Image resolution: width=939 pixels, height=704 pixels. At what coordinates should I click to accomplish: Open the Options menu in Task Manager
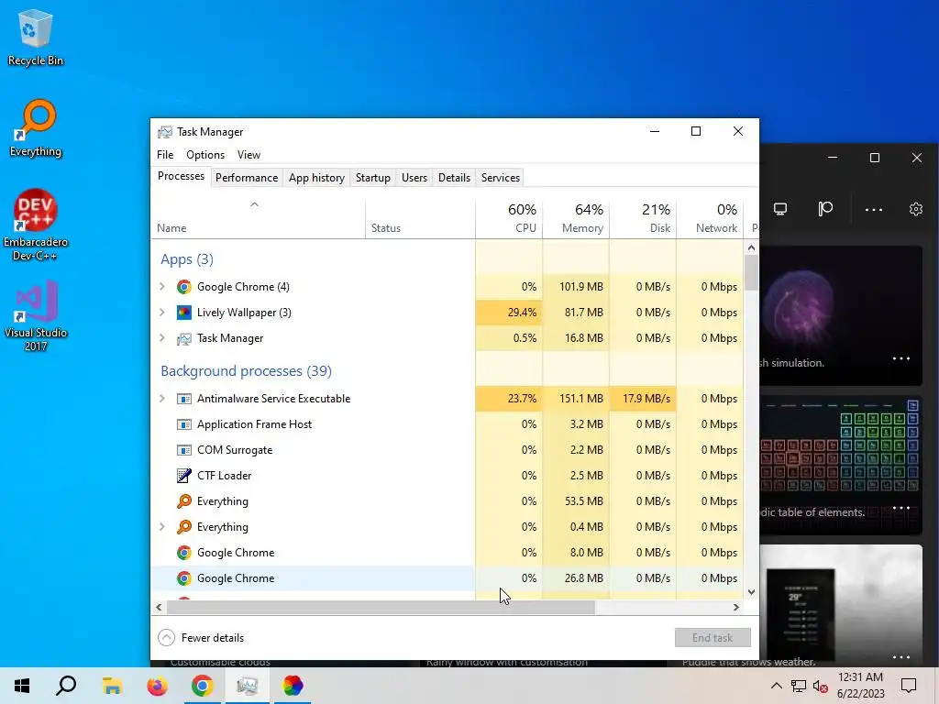205,155
